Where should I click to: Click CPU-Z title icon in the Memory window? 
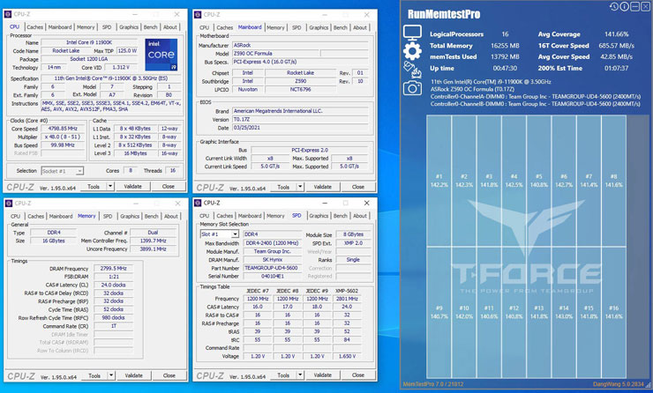[x=9, y=203]
